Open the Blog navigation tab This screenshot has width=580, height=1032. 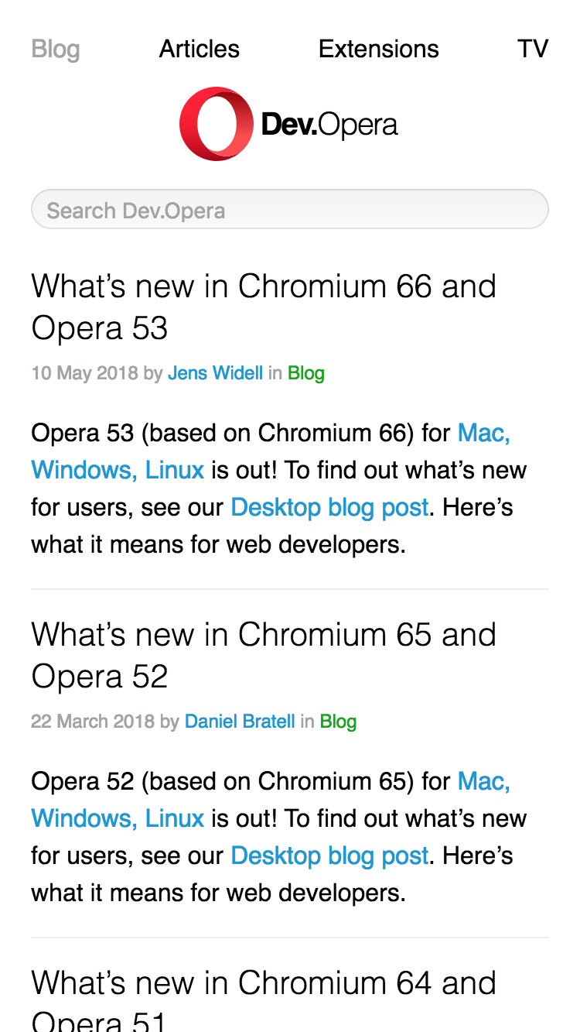tap(56, 49)
